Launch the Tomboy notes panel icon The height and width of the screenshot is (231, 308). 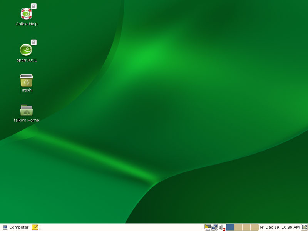[x=35, y=227]
